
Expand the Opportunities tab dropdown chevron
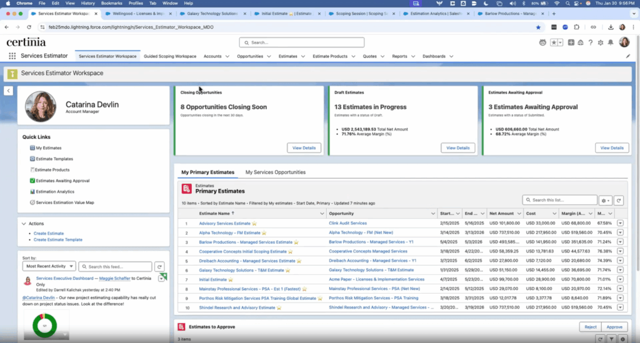coord(269,57)
